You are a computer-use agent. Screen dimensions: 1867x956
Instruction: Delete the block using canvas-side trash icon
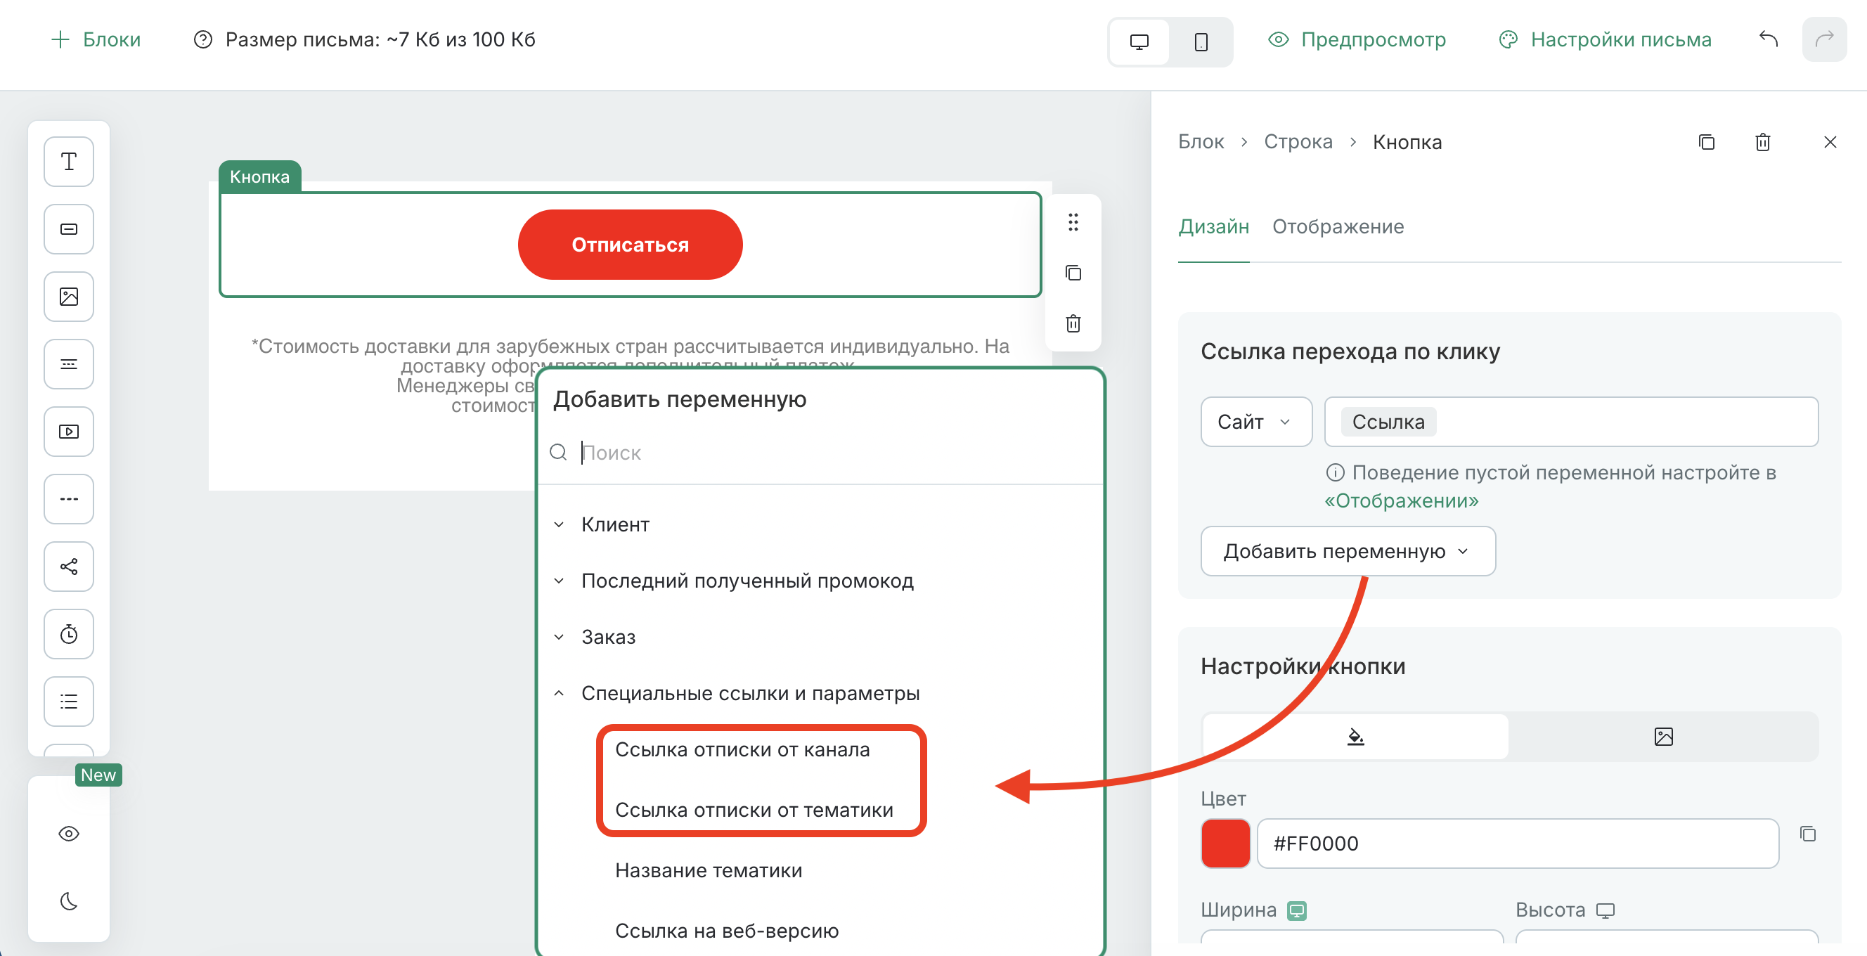coord(1073,323)
